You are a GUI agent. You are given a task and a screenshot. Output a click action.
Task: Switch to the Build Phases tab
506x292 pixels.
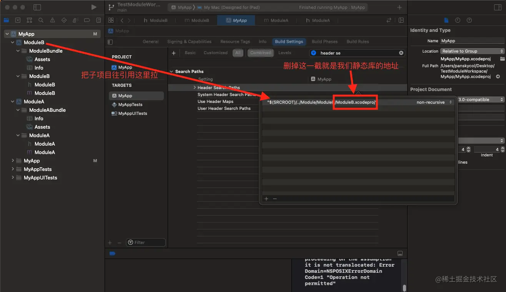coord(325,41)
